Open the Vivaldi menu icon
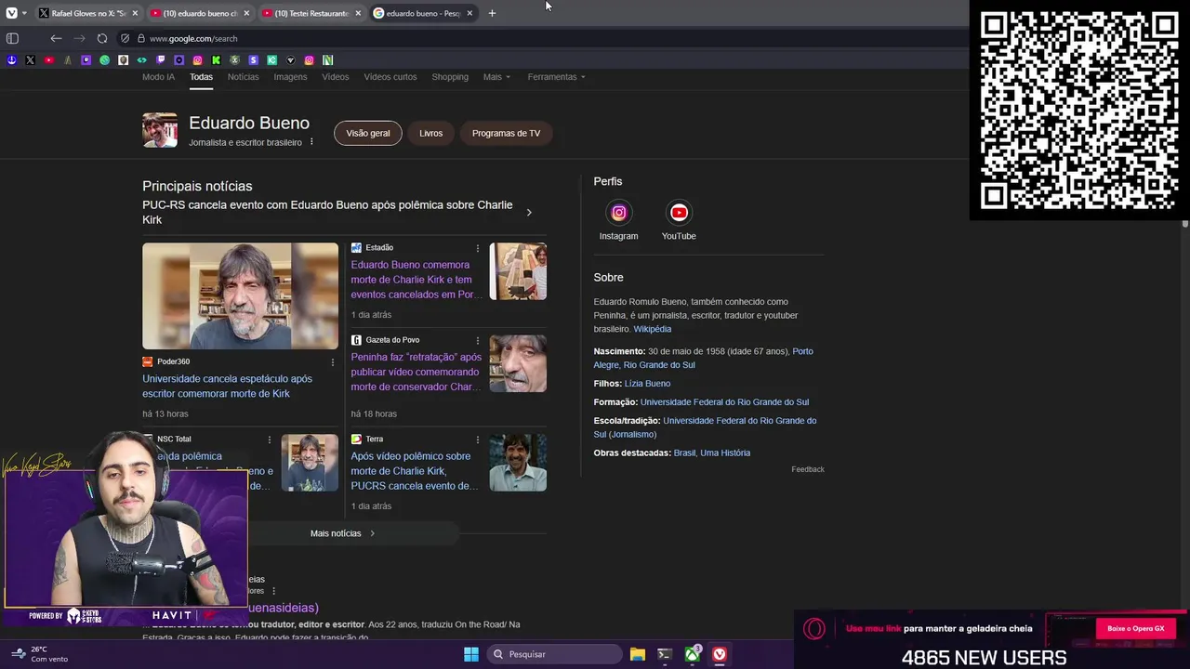1190x669 pixels. pyautogui.click(x=11, y=13)
